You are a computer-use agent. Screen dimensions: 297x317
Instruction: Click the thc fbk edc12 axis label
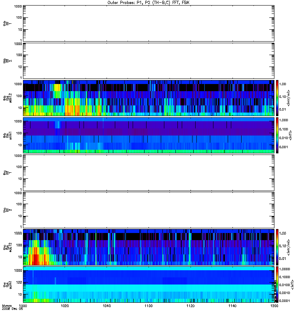[x=7, y=247]
